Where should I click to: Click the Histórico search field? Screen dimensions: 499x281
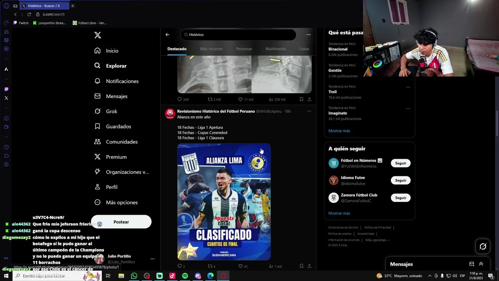coord(238,35)
